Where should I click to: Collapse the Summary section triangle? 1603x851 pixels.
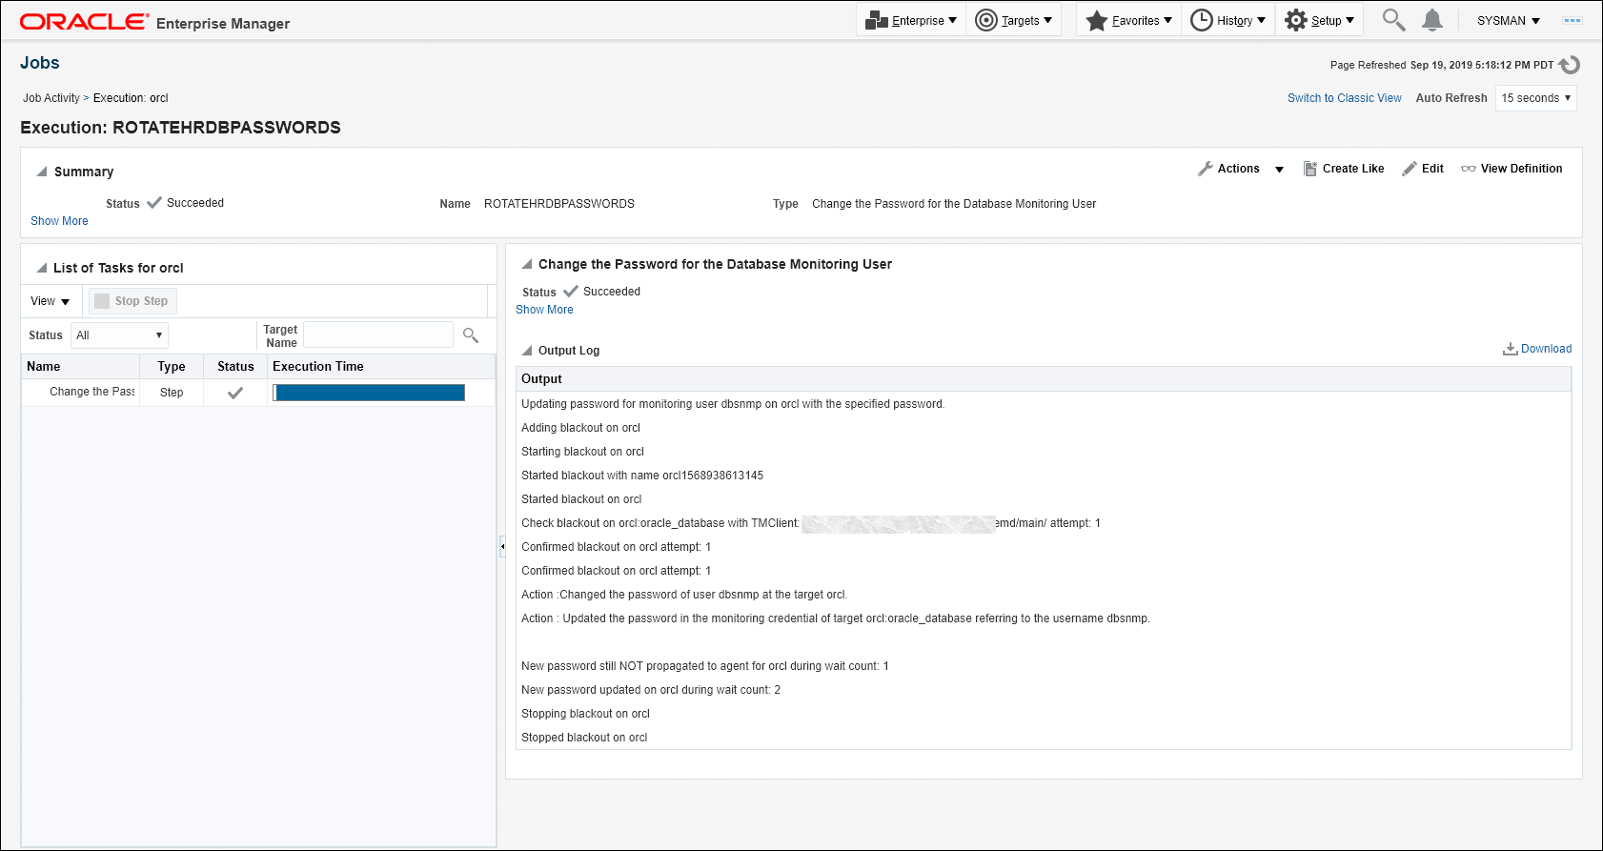(x=42, y=172)
